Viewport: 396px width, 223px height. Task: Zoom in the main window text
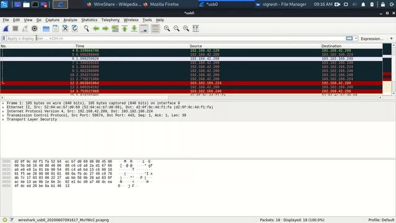pos(166,28)
